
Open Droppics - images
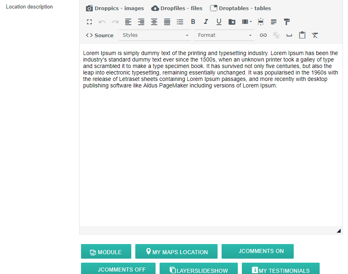tap(115, 8)
